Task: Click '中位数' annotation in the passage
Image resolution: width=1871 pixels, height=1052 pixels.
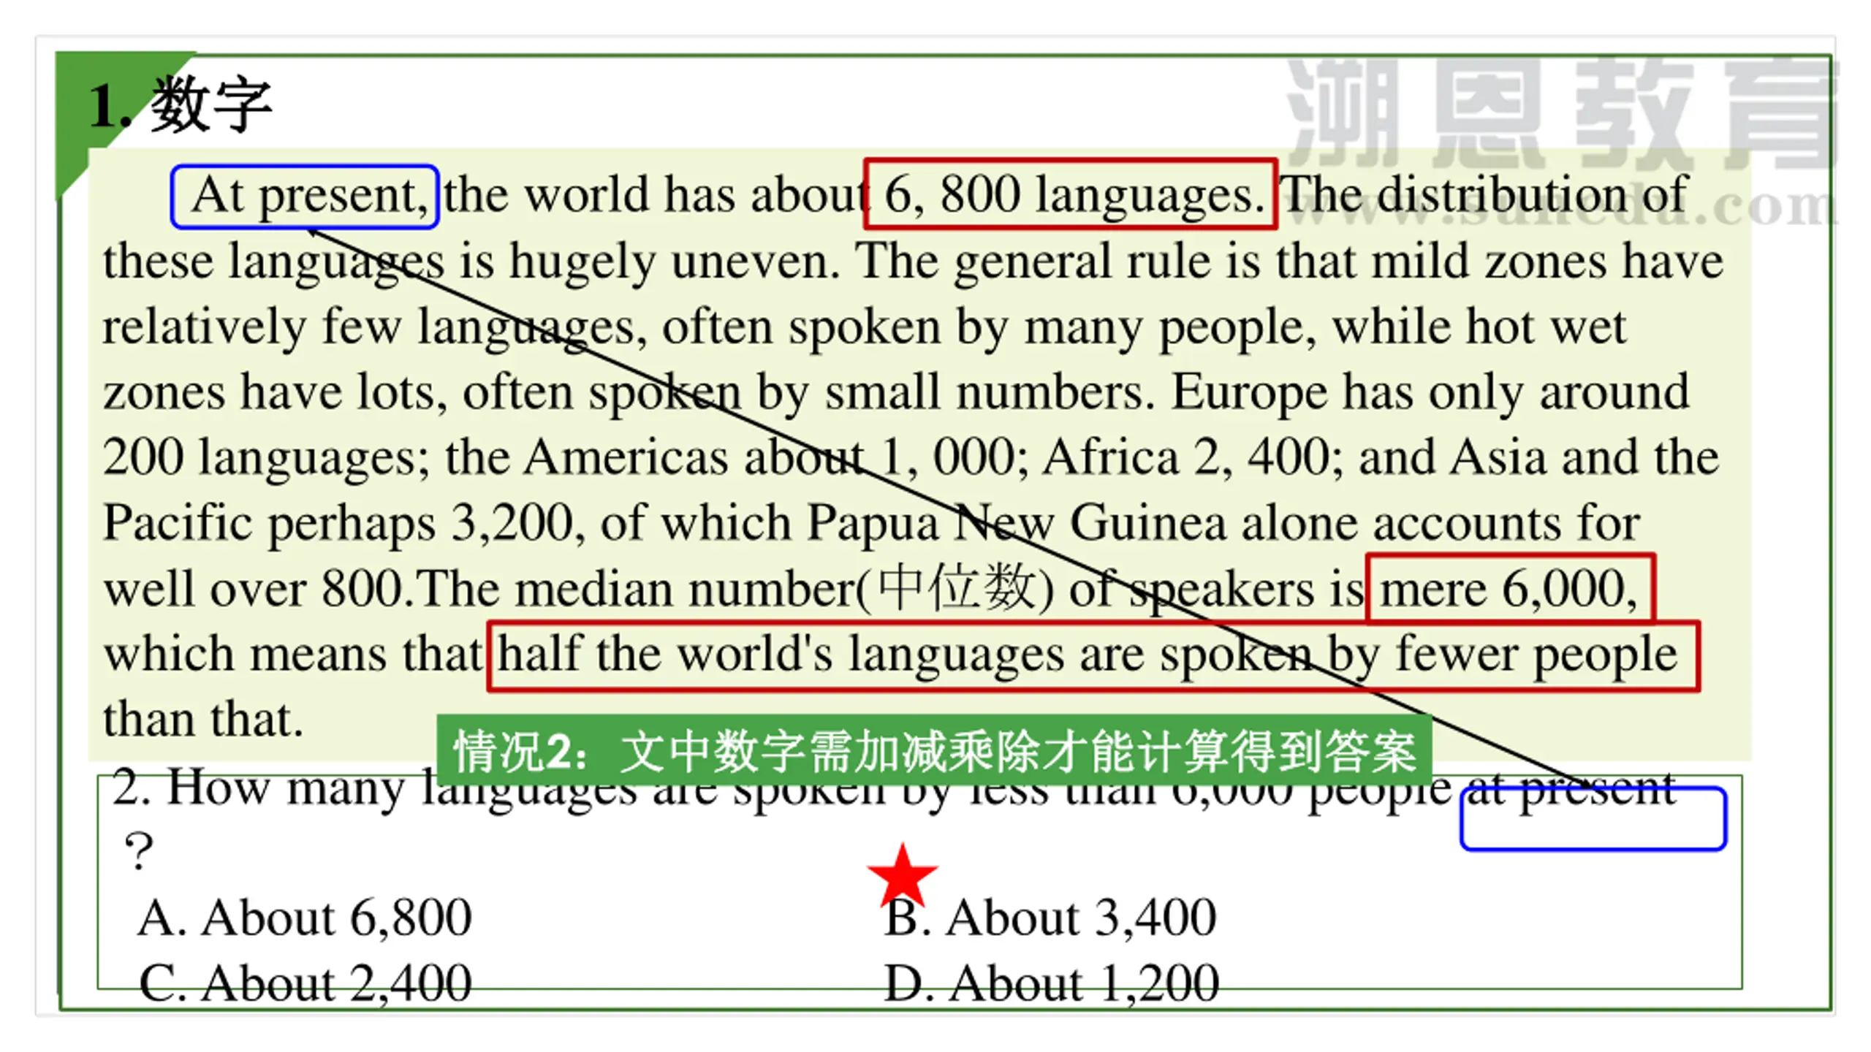Action: click(x=957, y=587)
